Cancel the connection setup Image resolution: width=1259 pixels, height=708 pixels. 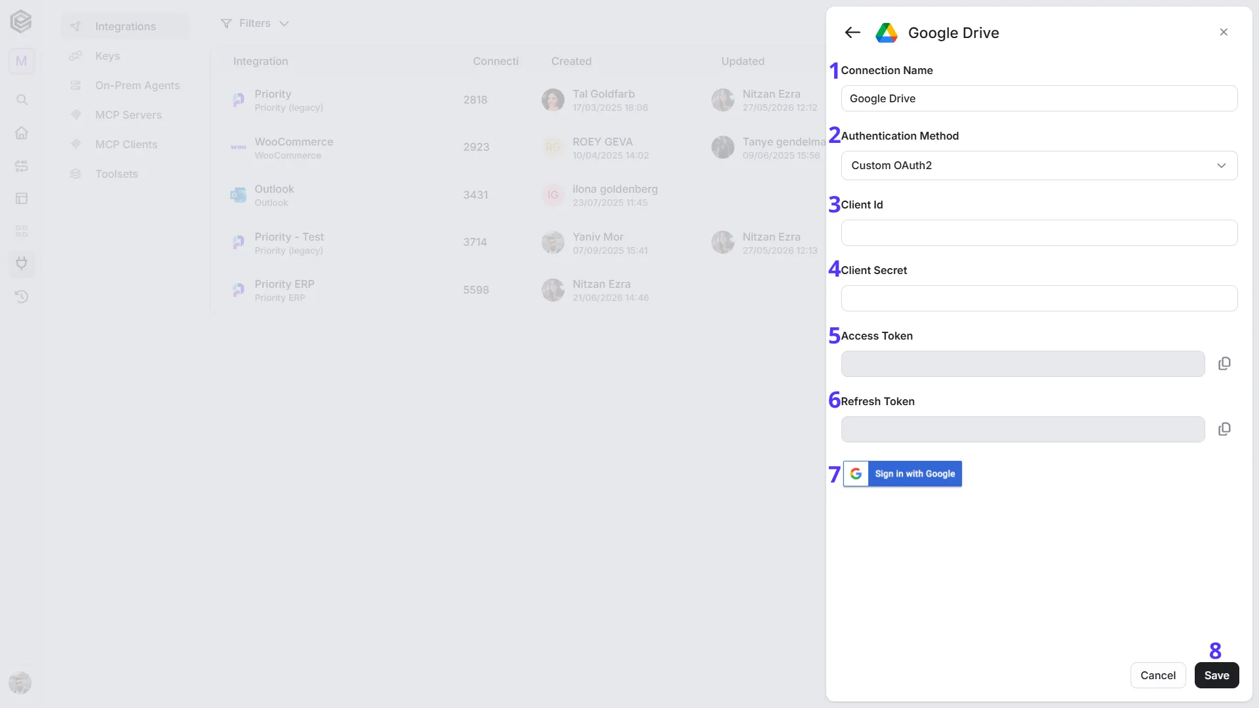(x=1157, y=675)
